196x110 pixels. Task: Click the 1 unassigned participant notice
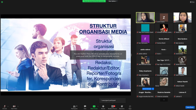(x=112, y=101)
